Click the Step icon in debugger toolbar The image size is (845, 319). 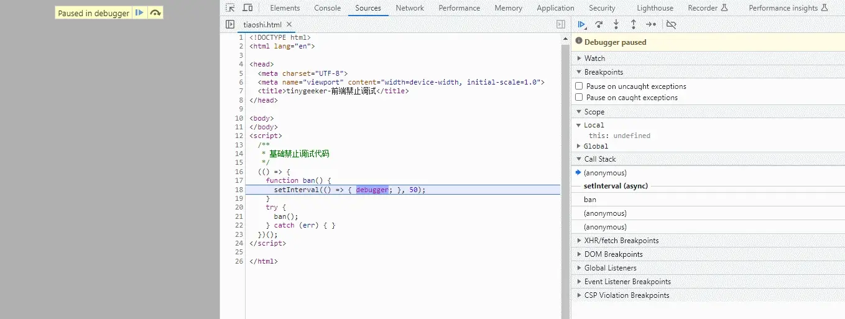(650, 25)
